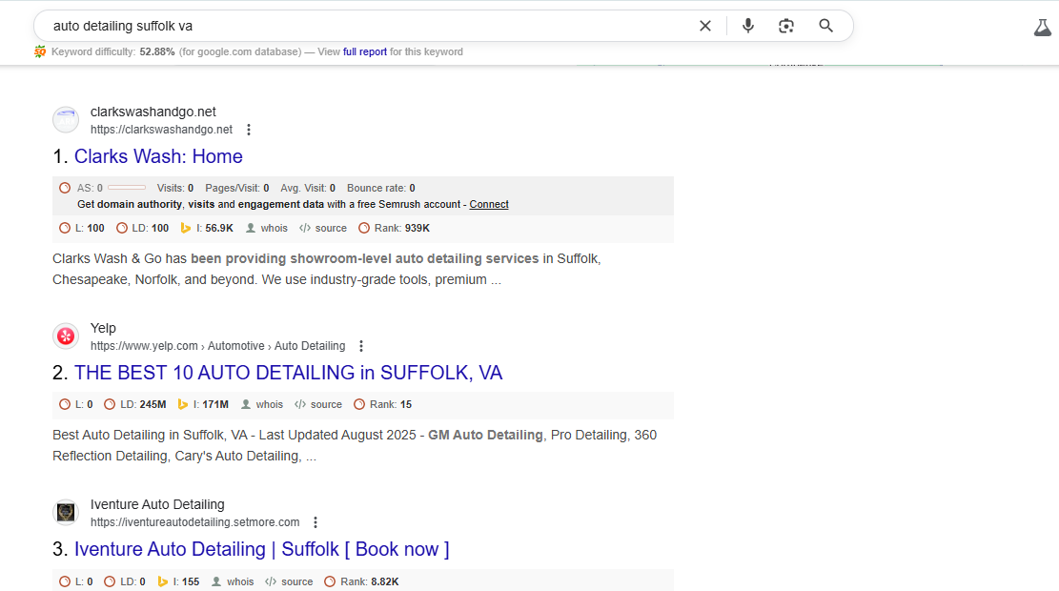Open more options for Iventure result
1059x591 pixels.
[x=316, y=522]
